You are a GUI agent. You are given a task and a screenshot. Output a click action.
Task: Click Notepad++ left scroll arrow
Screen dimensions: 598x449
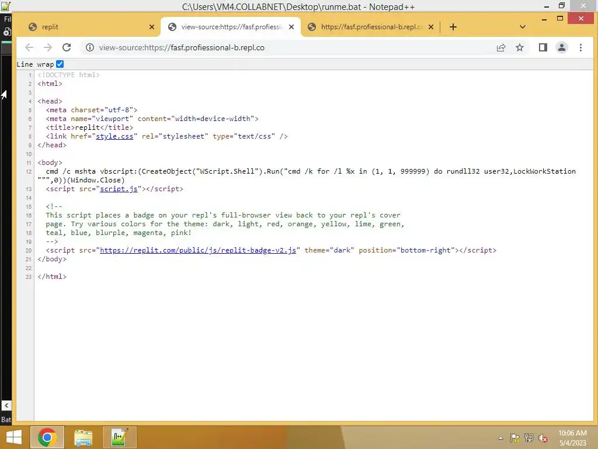click(x=6, y=406)
